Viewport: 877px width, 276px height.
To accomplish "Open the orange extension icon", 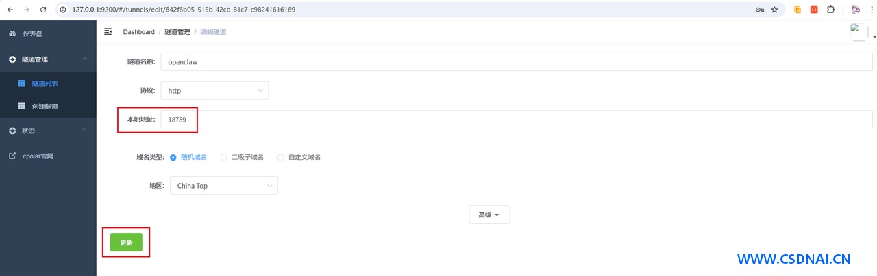I will pyautogui.click(x=798, y=10).
